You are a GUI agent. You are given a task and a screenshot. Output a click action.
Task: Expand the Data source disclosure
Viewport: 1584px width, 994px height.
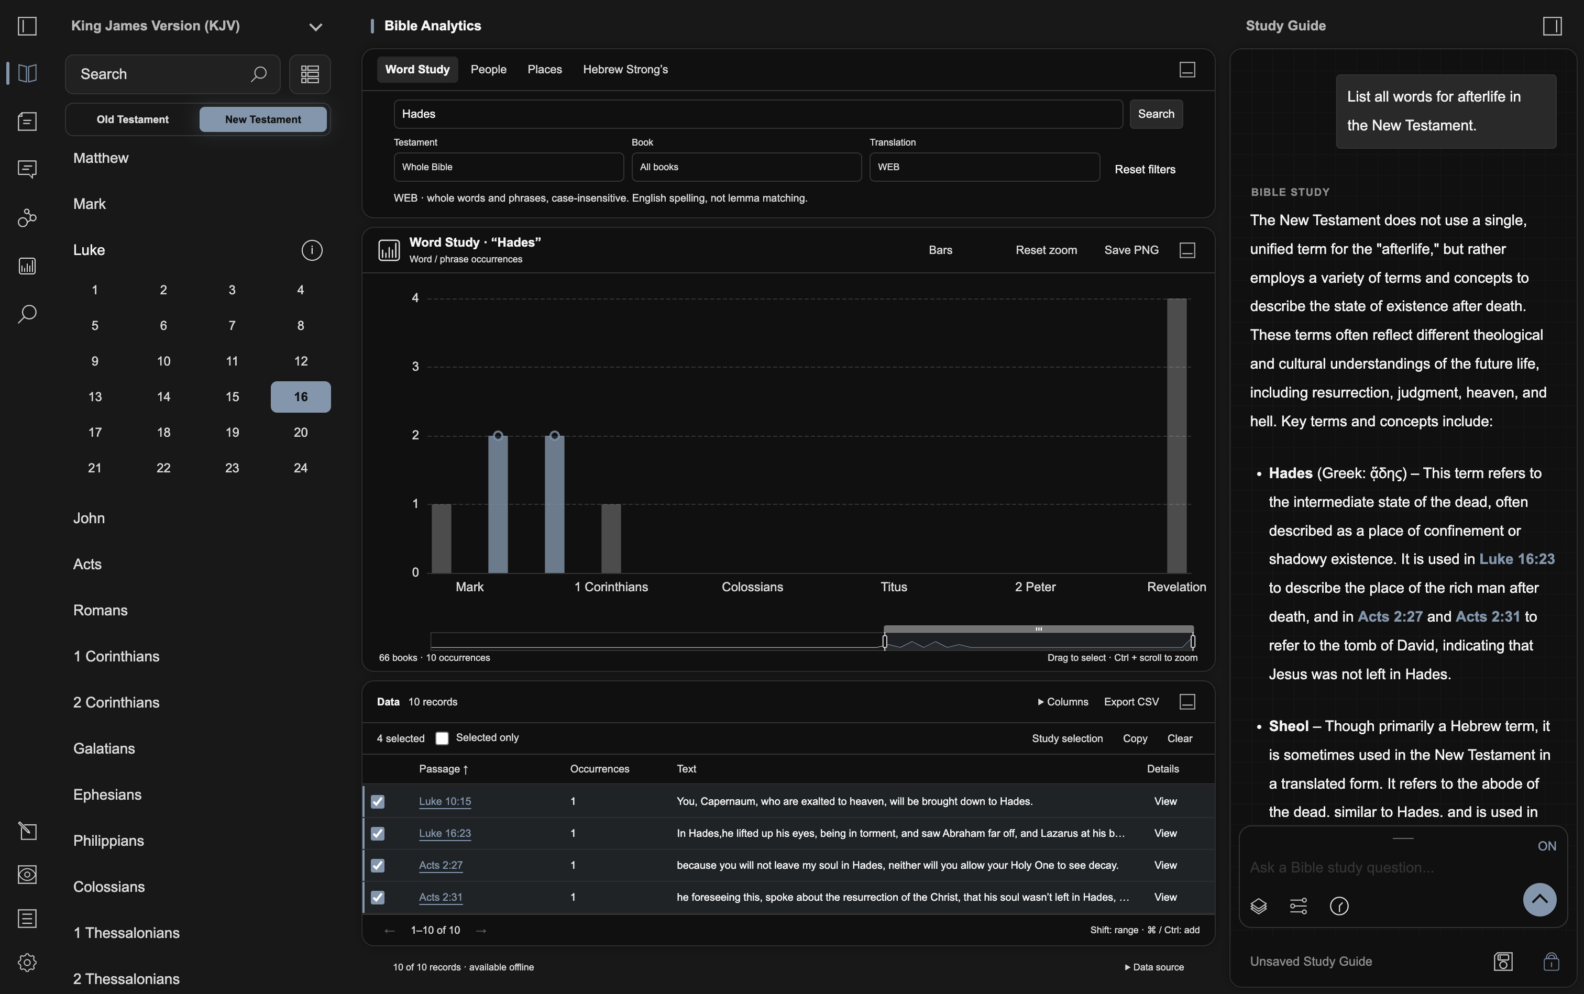tap(1154, 967)
